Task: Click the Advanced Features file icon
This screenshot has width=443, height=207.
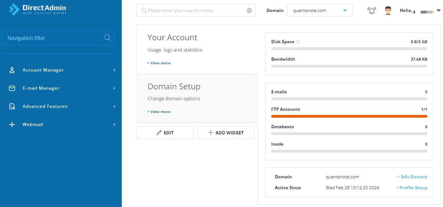Action: (x=12, y=106)
